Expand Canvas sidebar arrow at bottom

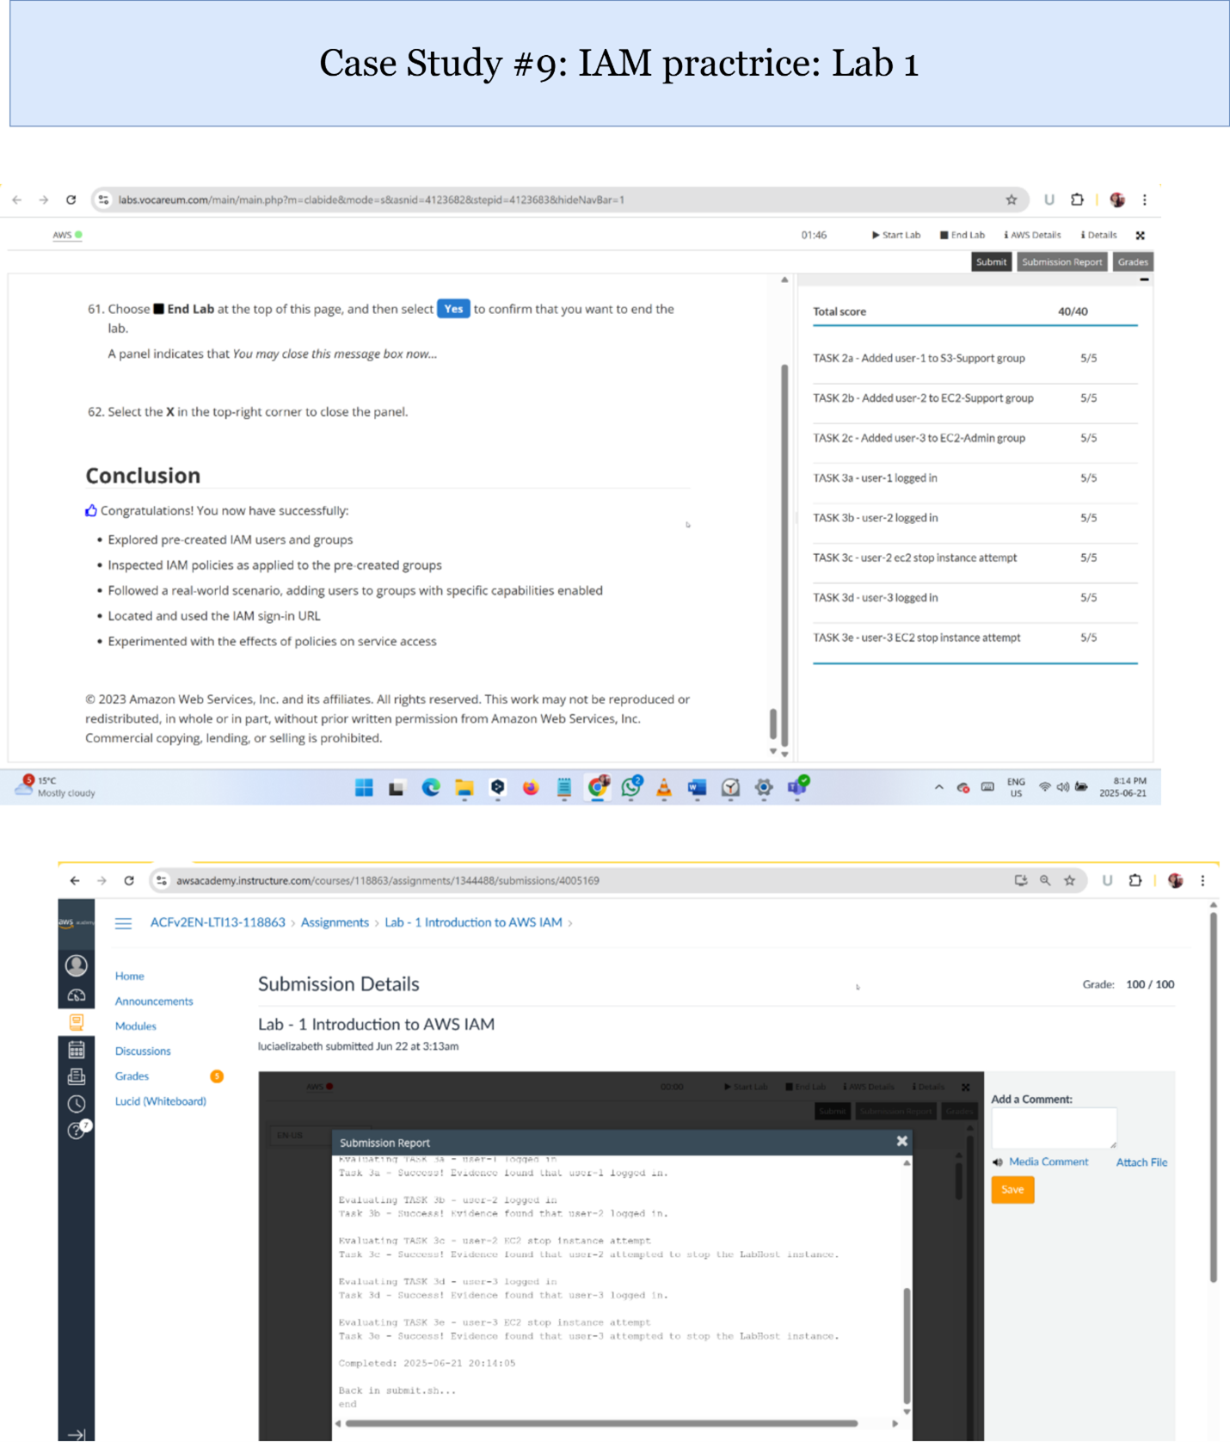pos(76,1434)
